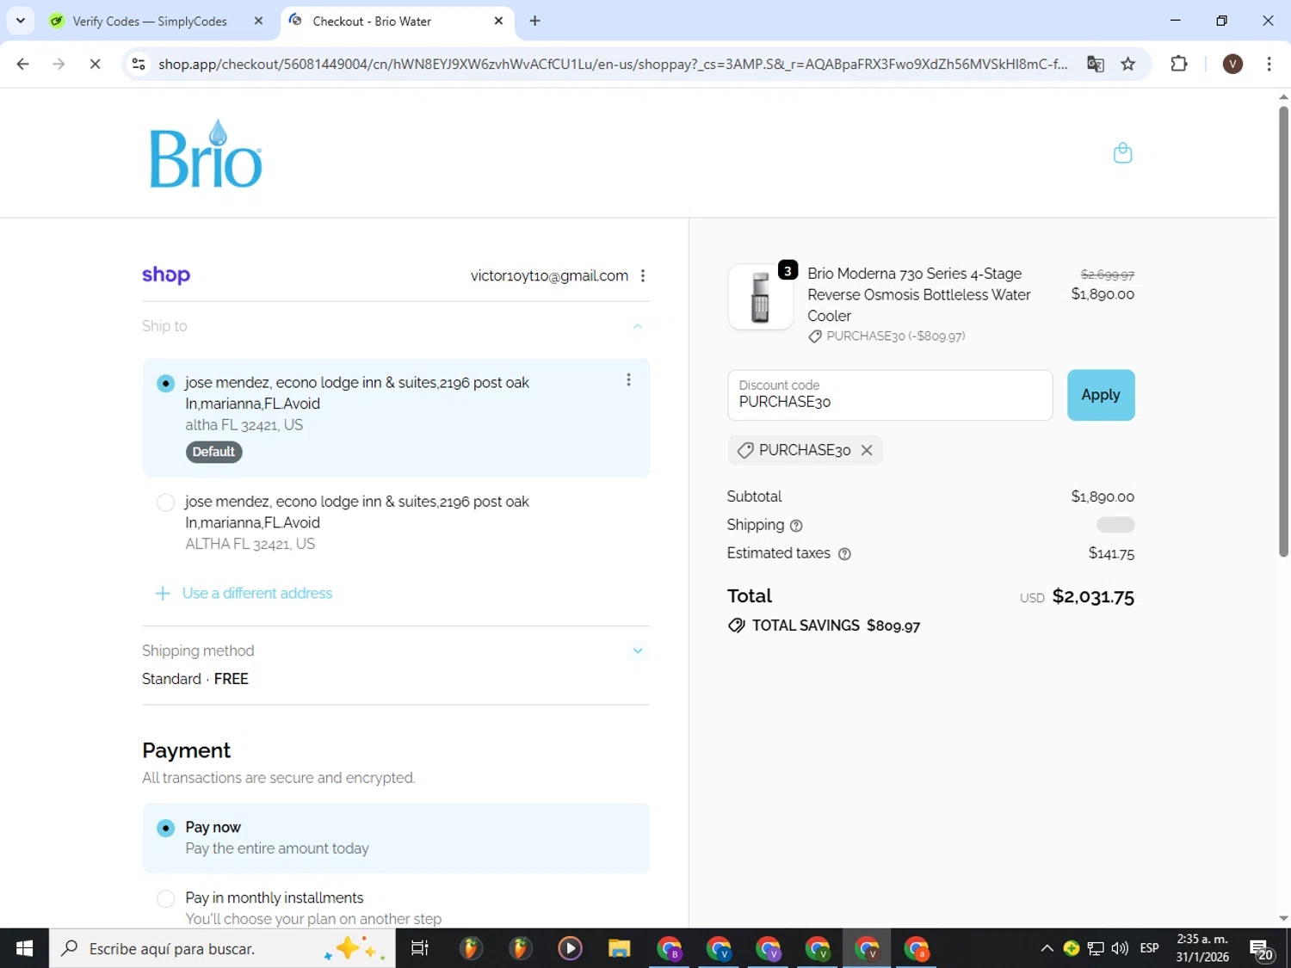Click the Windows taskbar search box
Viewport: 1291px width, 968px height.
[x=222, y=948]
